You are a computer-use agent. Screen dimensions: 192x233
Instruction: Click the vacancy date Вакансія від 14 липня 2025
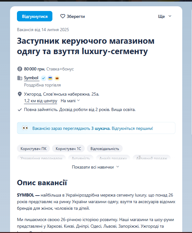tap(43, 30)
